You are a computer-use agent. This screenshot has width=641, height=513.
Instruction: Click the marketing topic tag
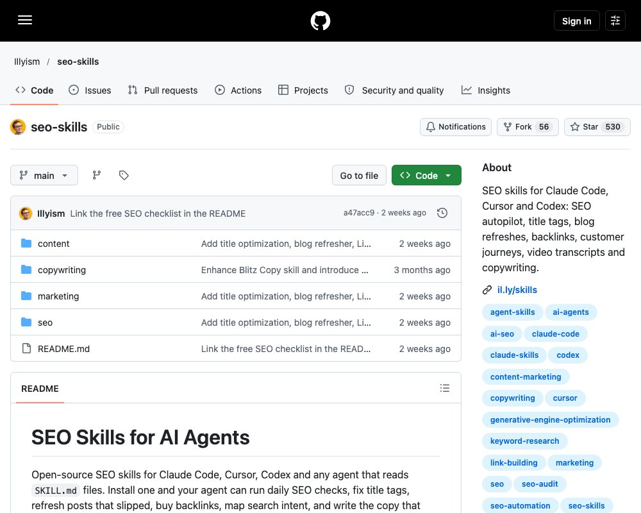[574, 463]
